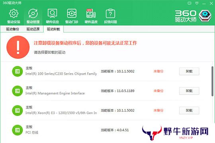Open the feedback chat icon in title bar
The width and height of the screenshot is (215, 143).
190,3
